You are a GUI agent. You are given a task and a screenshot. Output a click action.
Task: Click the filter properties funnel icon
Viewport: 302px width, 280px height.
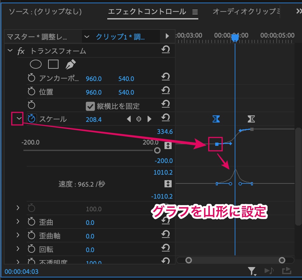coord(252,271)
